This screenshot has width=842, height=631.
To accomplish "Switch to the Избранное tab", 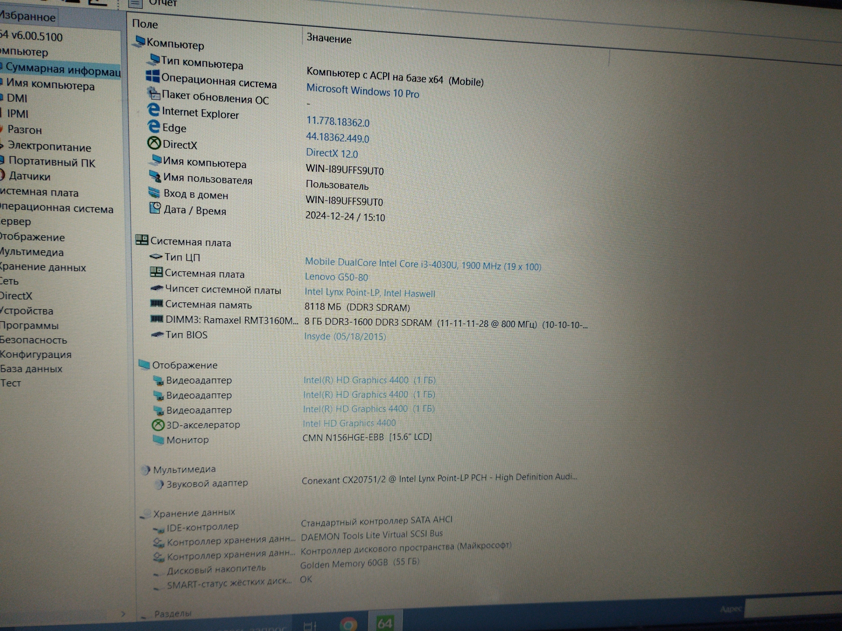I will click(28, 17).
